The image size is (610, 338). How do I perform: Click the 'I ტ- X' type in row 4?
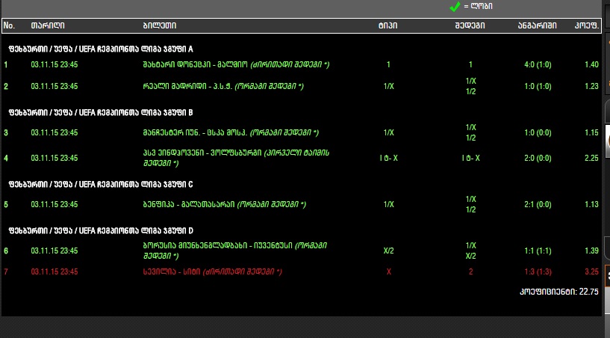click(389, 158)
